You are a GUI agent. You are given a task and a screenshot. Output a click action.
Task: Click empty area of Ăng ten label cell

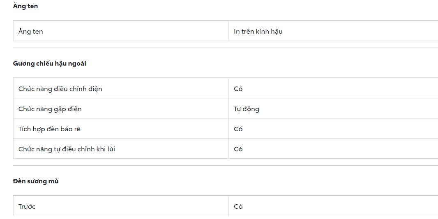144,32
